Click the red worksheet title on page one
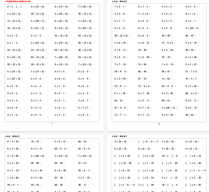The width and height of the screenshot is (209, 192). pyautogui.click(x=17, y=1)
